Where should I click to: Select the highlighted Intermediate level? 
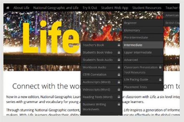click(143, 45)
